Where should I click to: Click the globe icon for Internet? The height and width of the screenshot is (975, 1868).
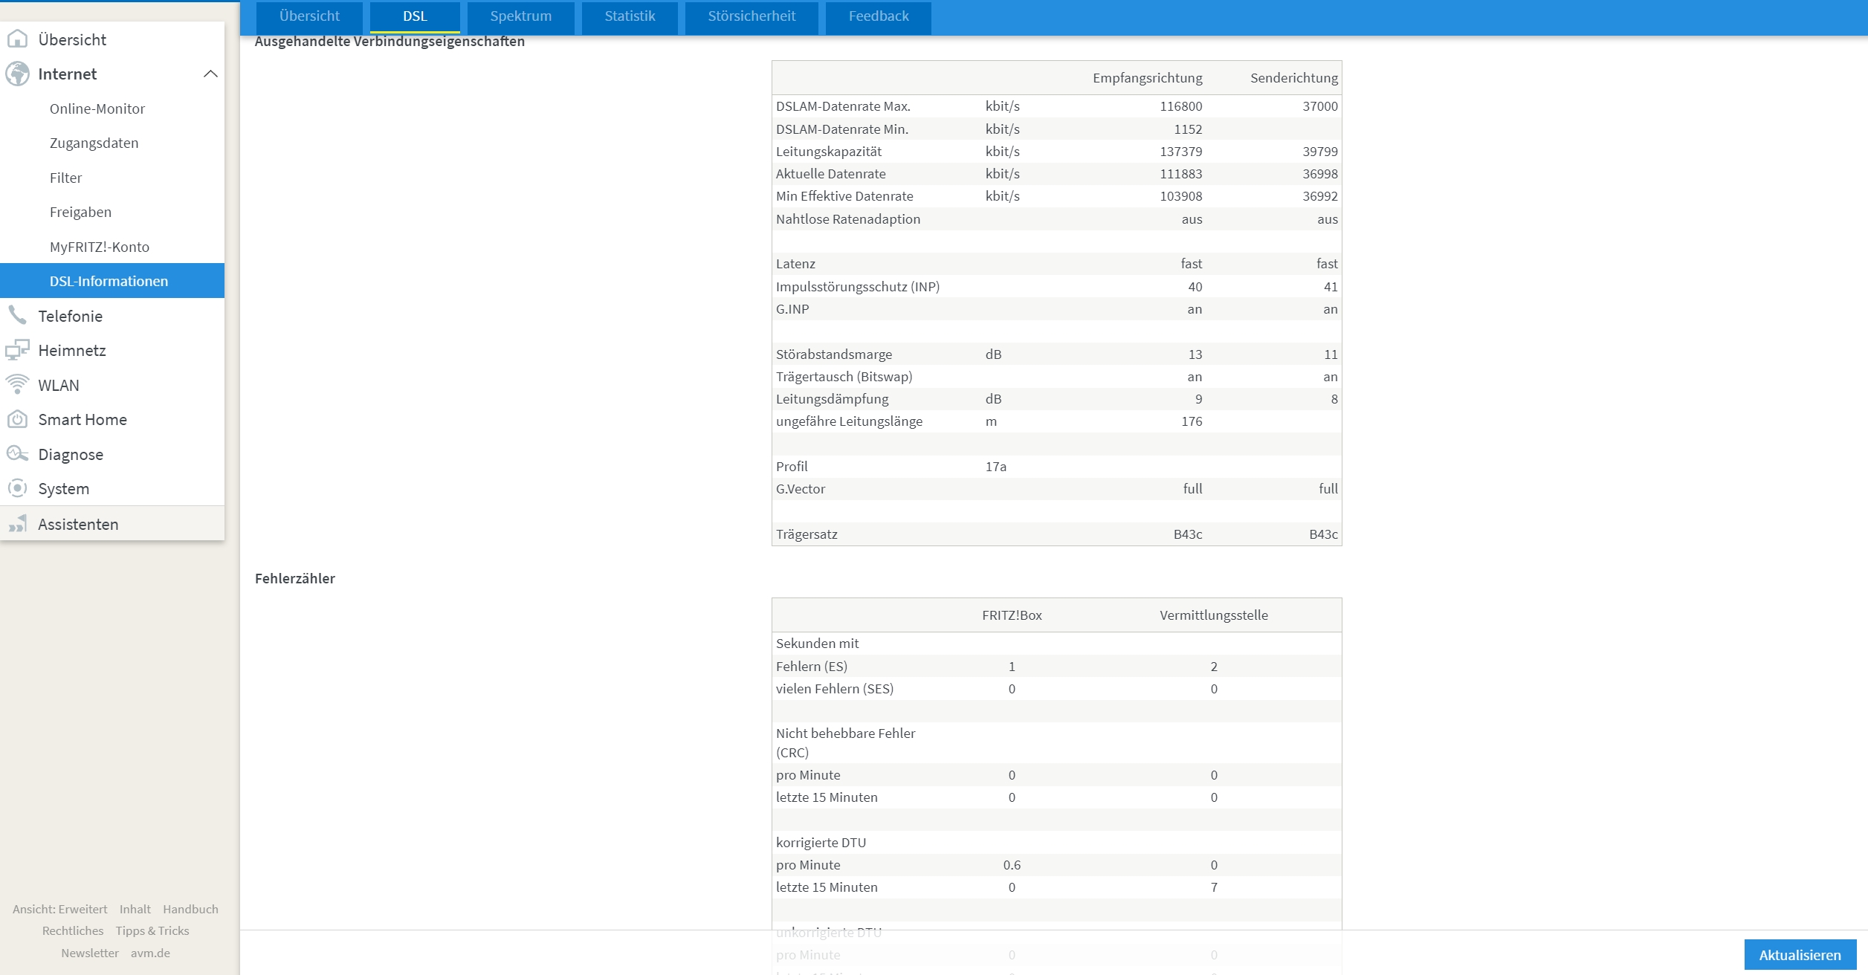coord(17,74)
